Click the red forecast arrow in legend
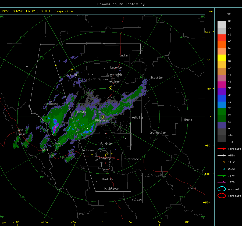242x226 pixels. coord(222,149)
